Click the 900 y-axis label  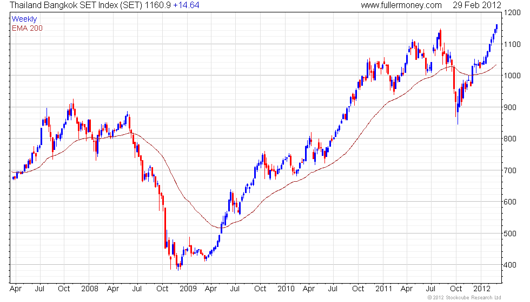click(510, 107)
